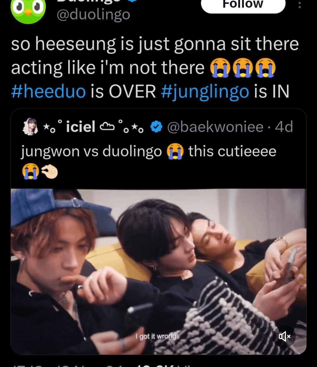Tap the 4d timestamp on quoted tweet
The width and height of the screenshot is (317, 367).
coord(284,127)
